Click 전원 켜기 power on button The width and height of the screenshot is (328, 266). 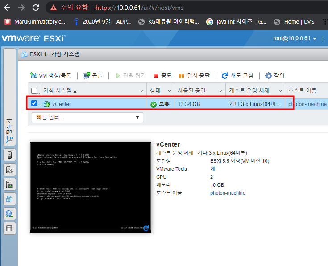[130, 75]
